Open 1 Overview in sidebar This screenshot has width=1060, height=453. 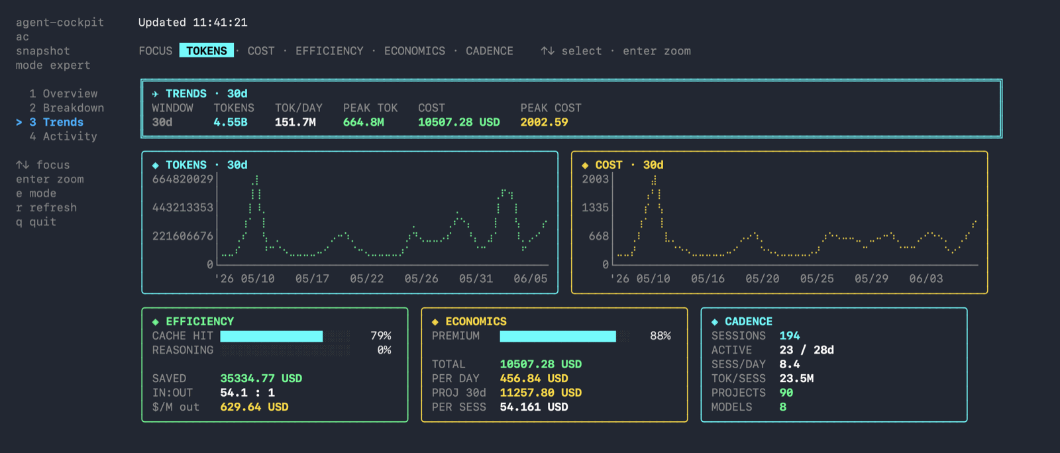(64, 94)
